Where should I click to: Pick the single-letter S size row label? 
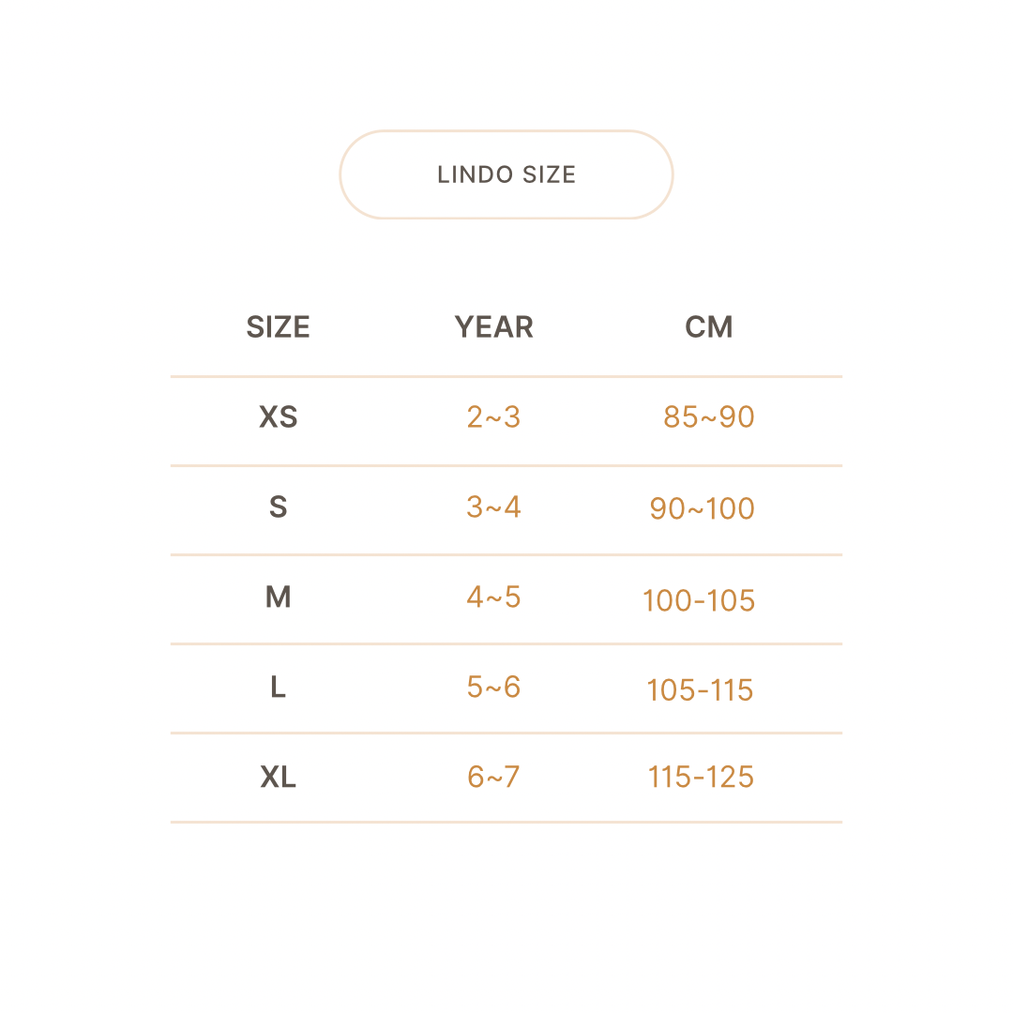point(278,507)
